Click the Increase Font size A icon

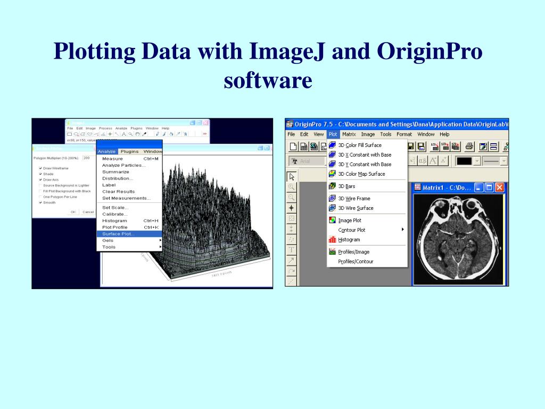tap(433, 161)
